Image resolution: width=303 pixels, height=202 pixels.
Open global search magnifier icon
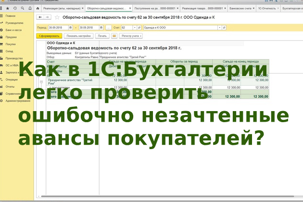click(23, 8)
